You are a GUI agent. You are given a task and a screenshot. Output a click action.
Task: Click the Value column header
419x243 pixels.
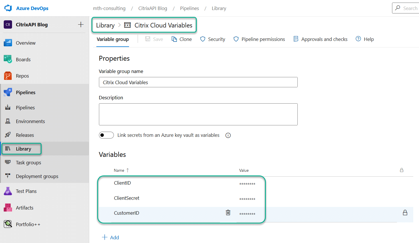244,170
